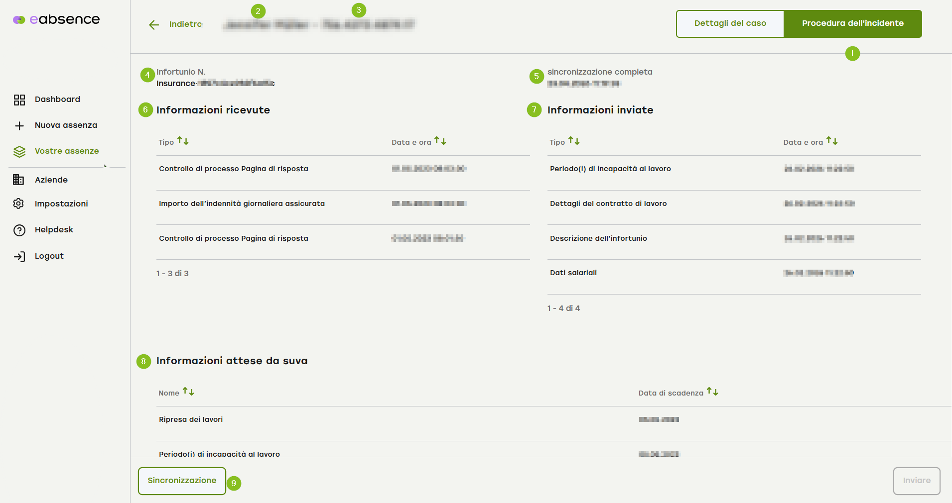Viewport: 952px width, 503px height.
Task: Open Impostazioni settings page
Action: tap(61, 204)
